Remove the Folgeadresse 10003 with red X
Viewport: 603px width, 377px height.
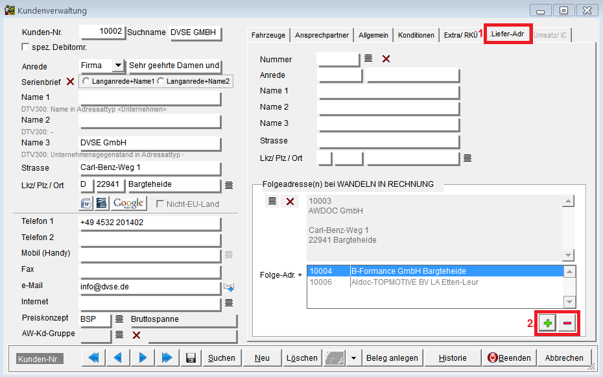pos(290,201)
